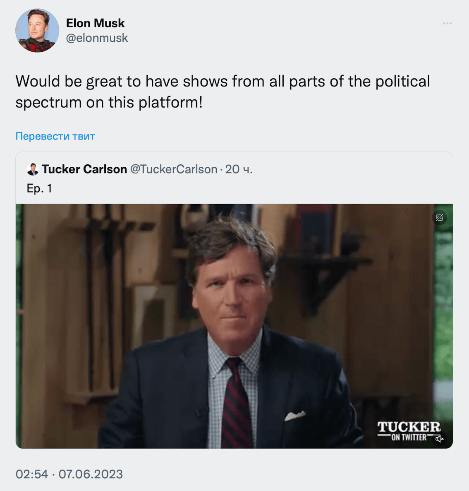Open the @TuckerCarlson handle
This screenshot has height=491, width=469.
[x=174, y=169]
